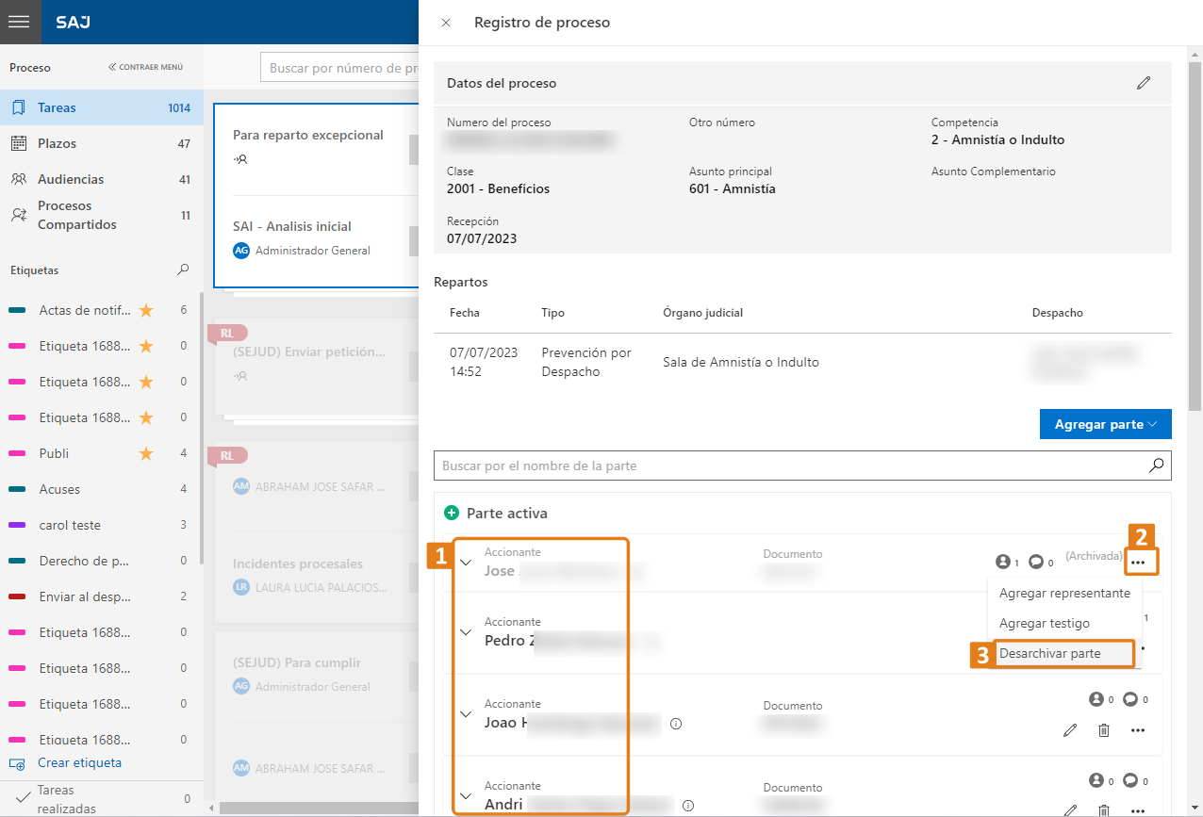Image resolution: width=1203 pixels, height=817 pixels.
Task: Click info icon next to Andri name
Action: pos(688,806)
